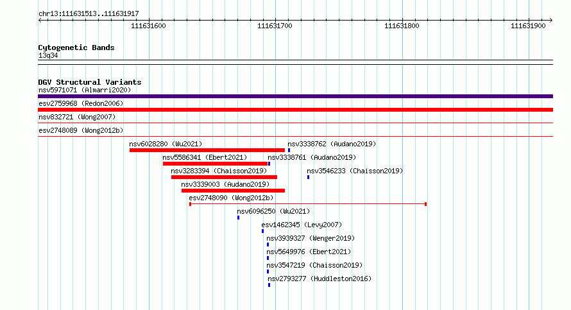Click the chr13:111631513..111631917 region label
Image resolution: width=571 pixels, height=310 pixels.
(89, 14)
